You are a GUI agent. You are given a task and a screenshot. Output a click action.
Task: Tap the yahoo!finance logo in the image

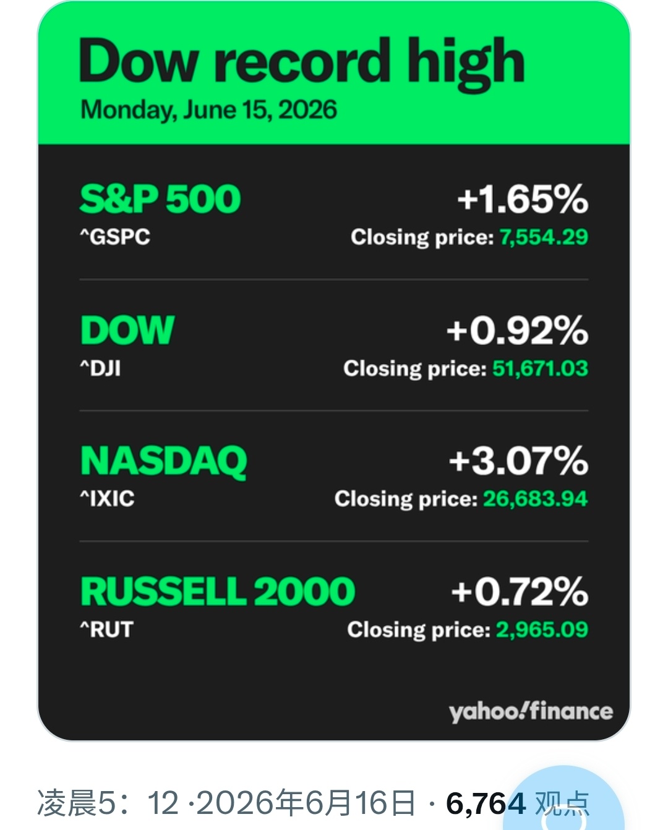pos(531,711)
